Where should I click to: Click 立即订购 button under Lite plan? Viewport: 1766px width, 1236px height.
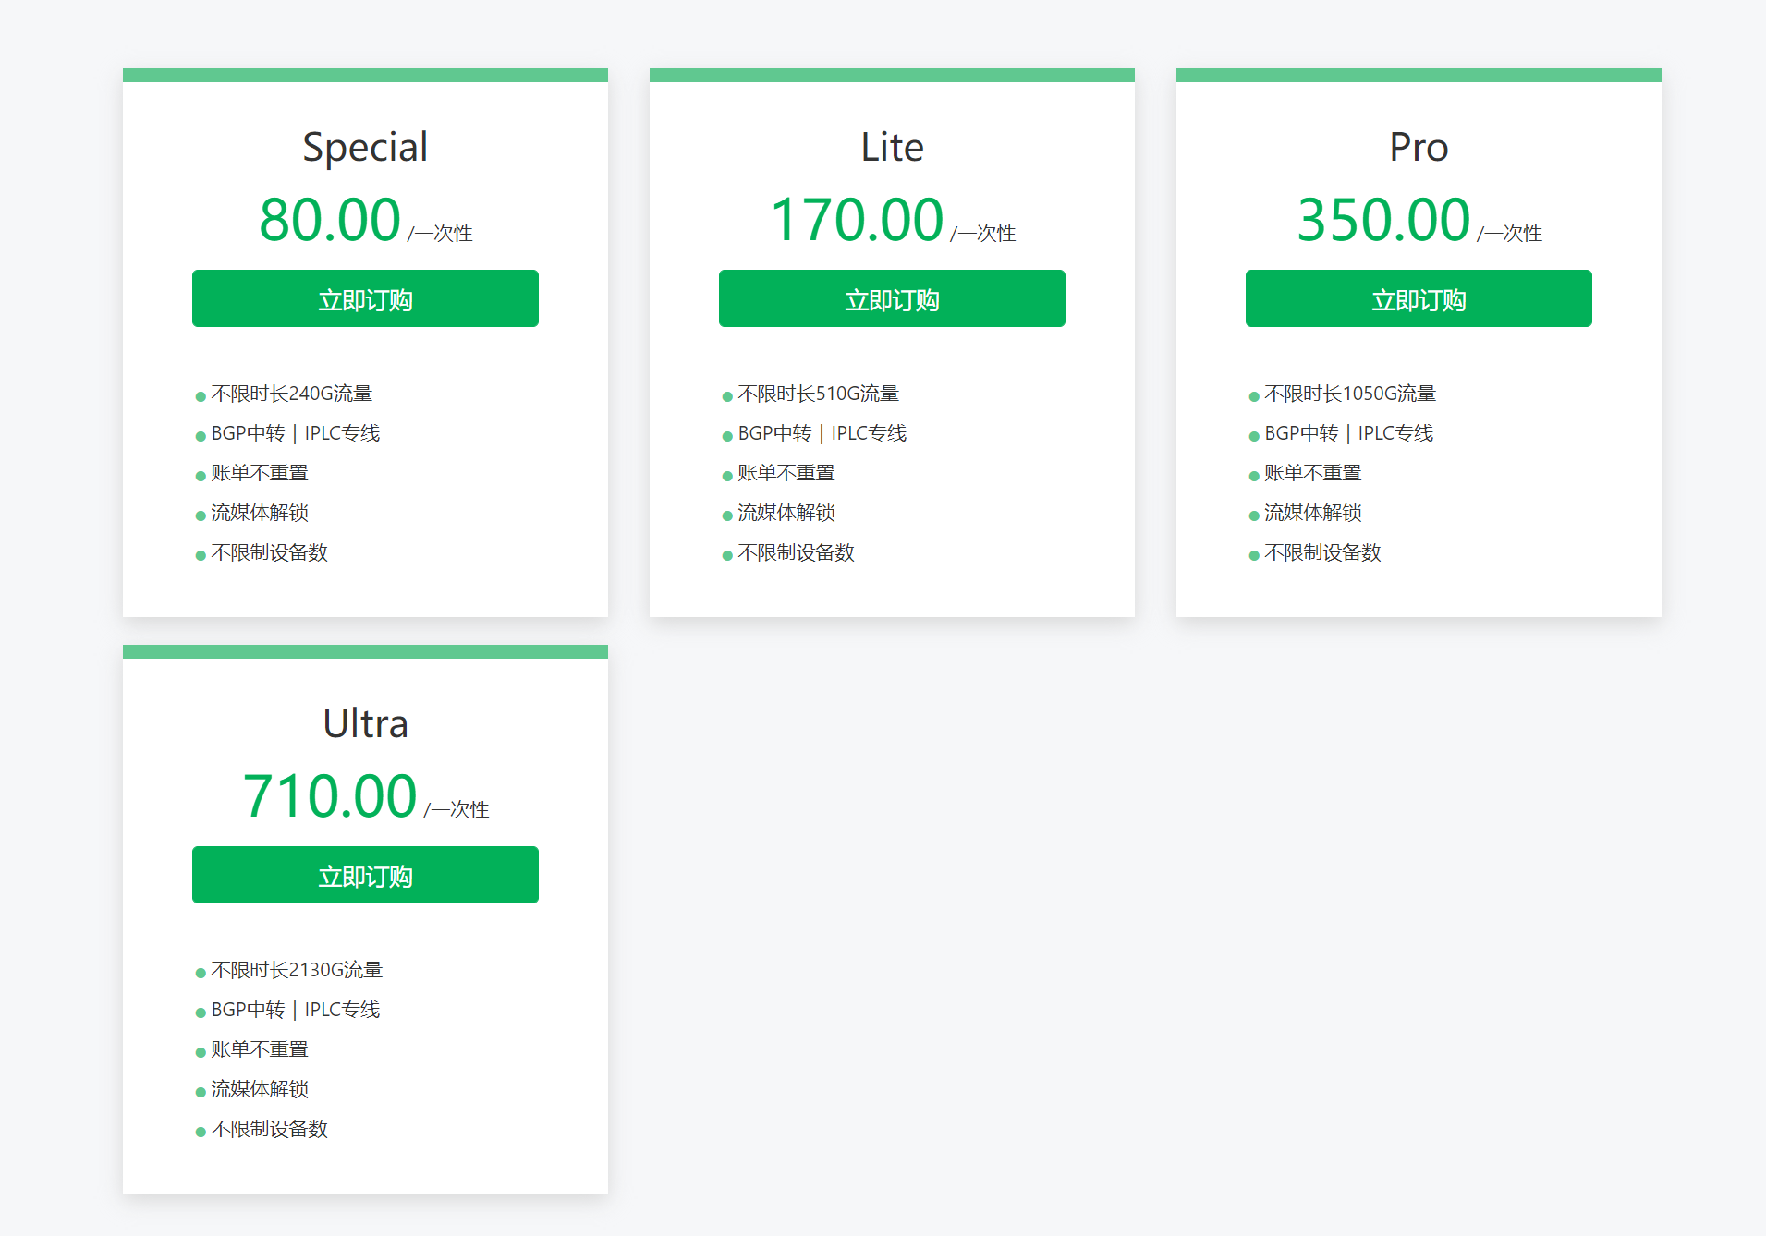click(x=892, y=298)
